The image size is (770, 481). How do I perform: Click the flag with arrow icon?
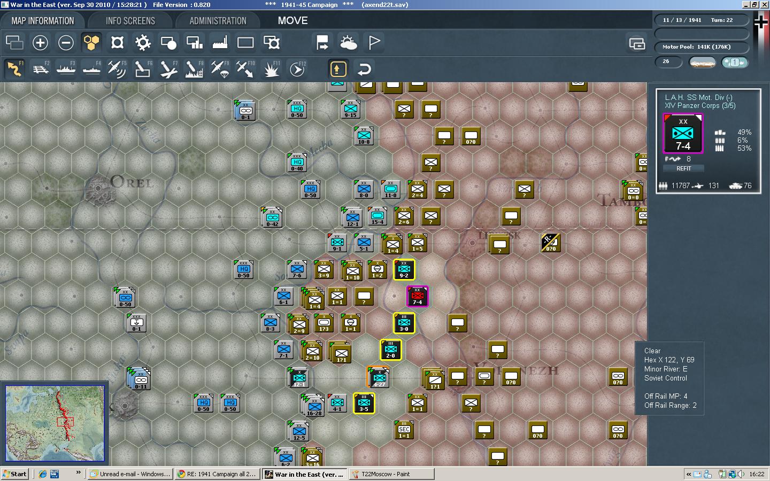[x=322, y=42]
